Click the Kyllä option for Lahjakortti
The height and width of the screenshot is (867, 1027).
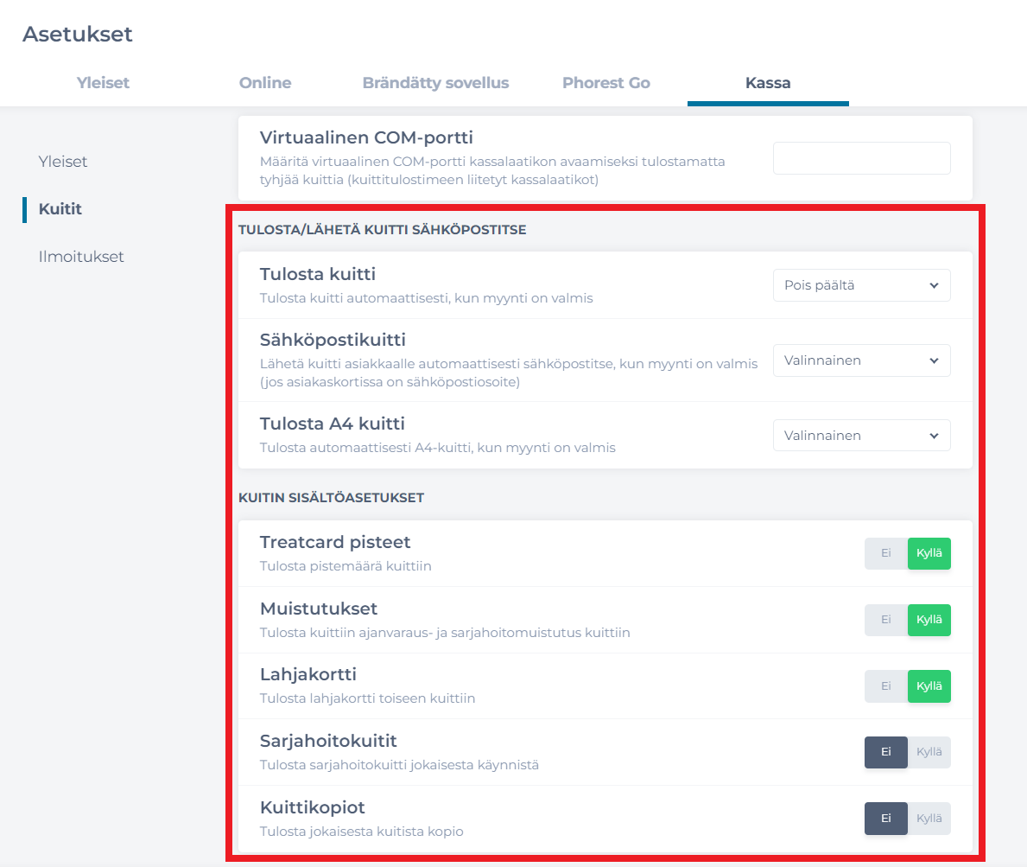click(929, 685)
